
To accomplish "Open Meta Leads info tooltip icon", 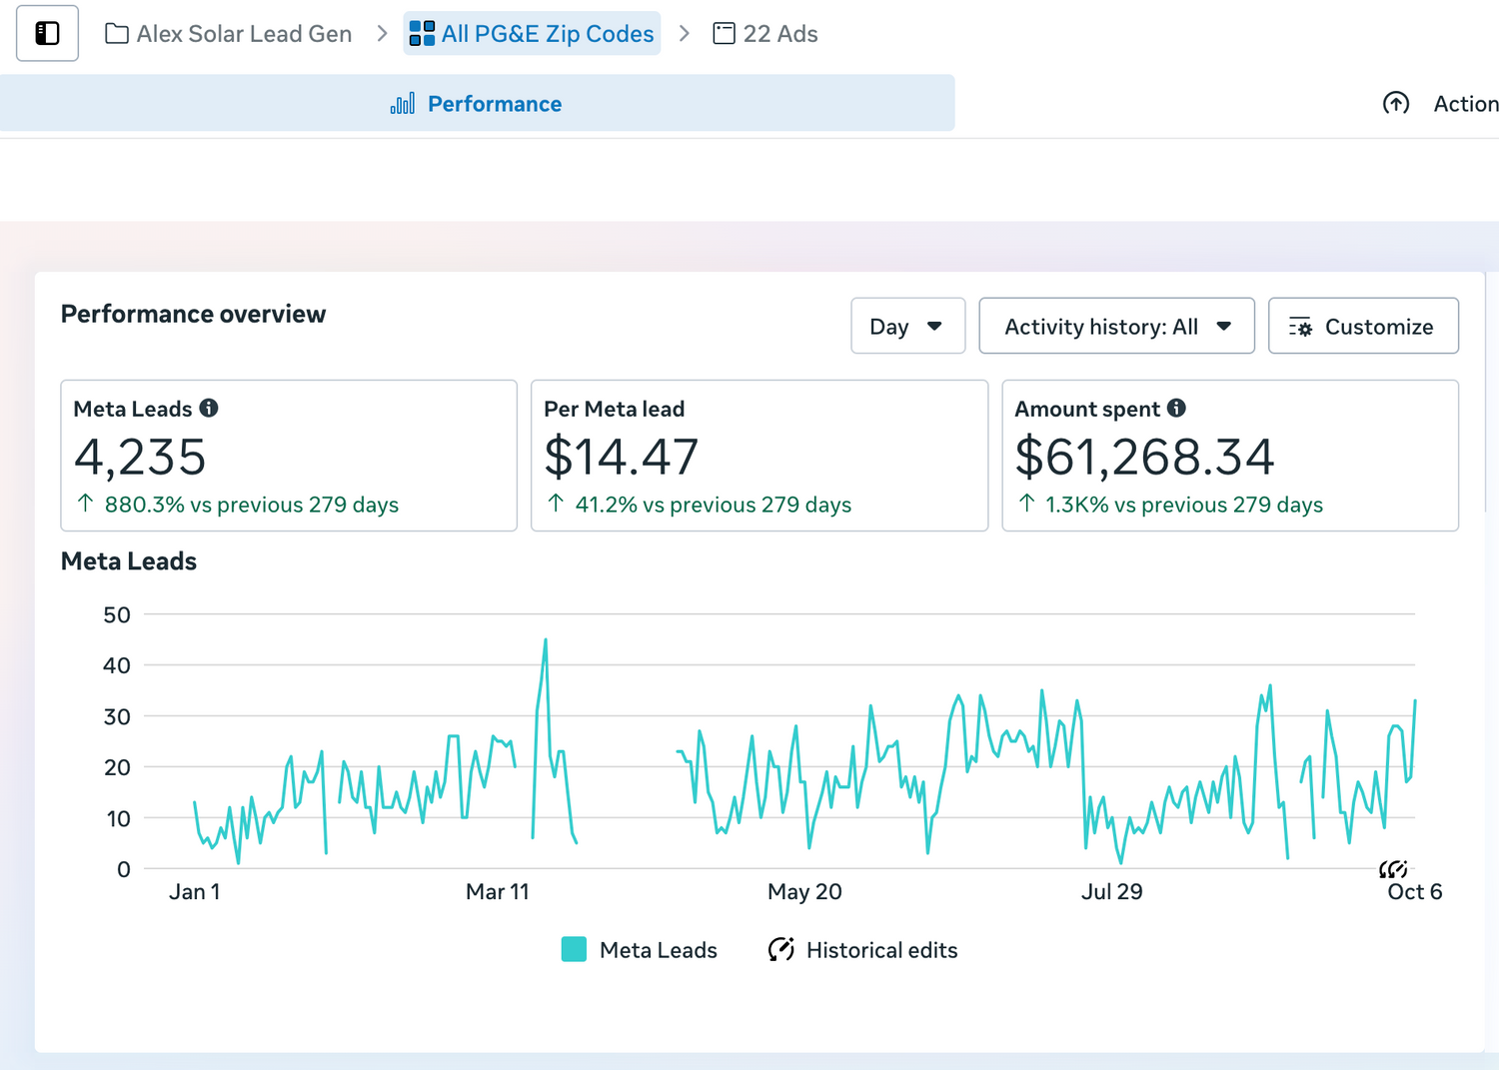I will 209,408.
